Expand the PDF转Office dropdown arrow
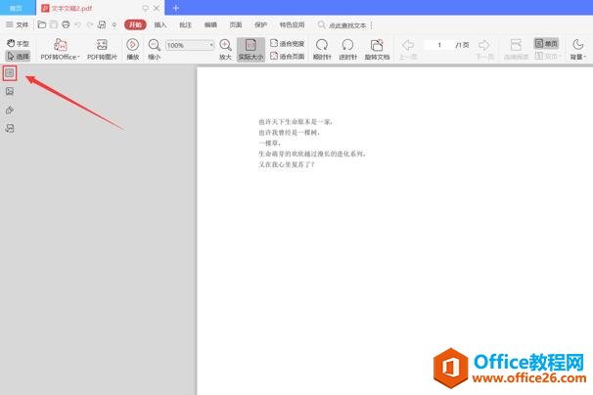 78,57
